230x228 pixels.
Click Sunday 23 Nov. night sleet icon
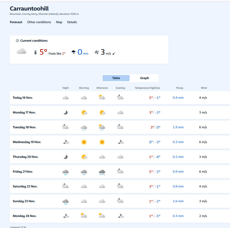[66, 202]
